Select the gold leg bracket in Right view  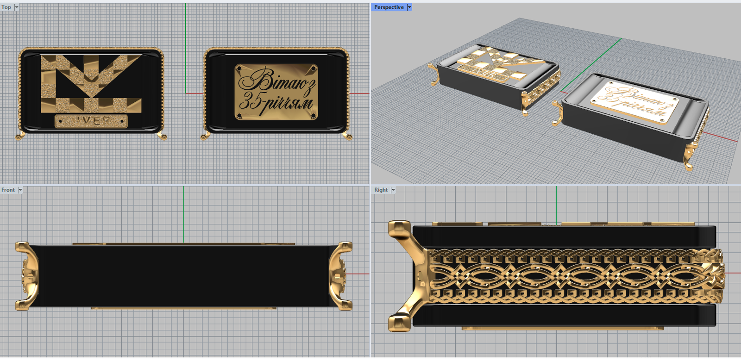tap(407, 276)
